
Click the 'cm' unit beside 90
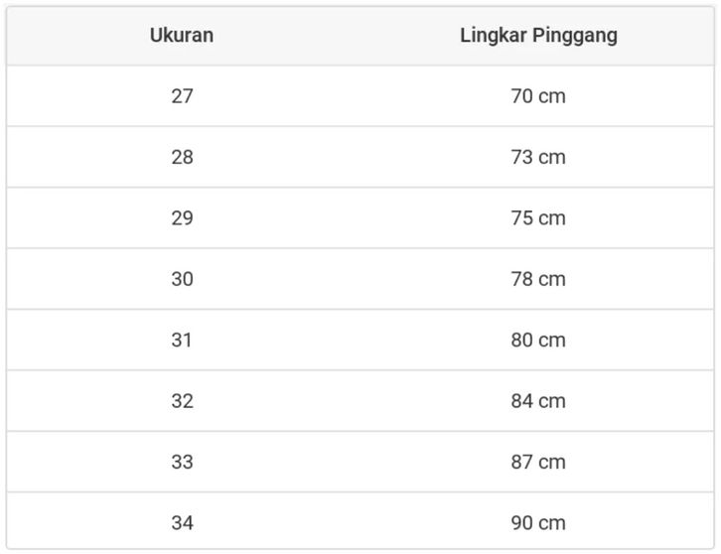point(552,522)
